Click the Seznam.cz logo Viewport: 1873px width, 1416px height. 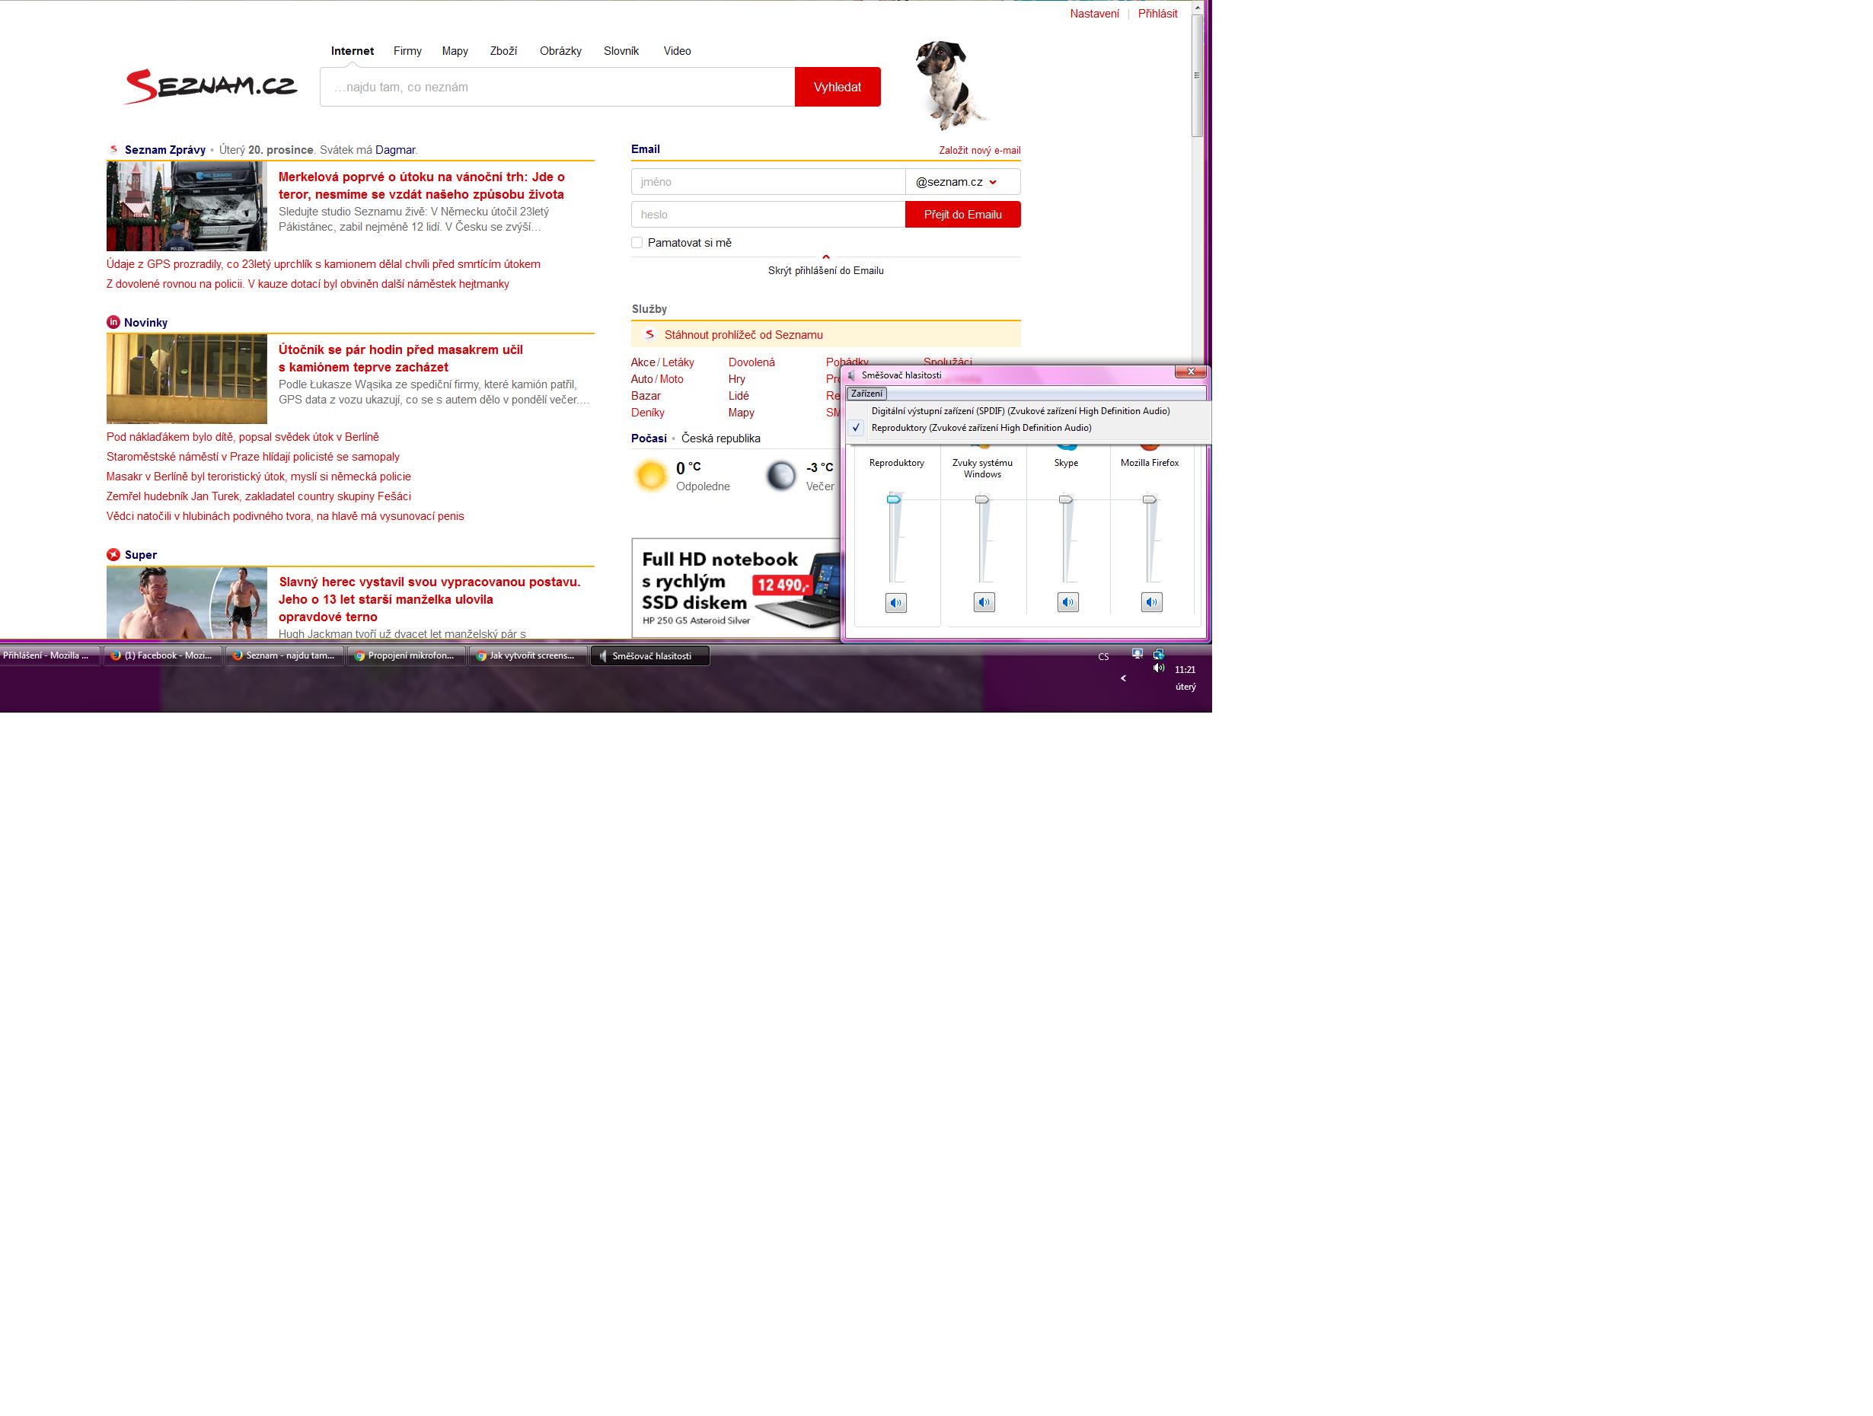(x=211, y=86)
